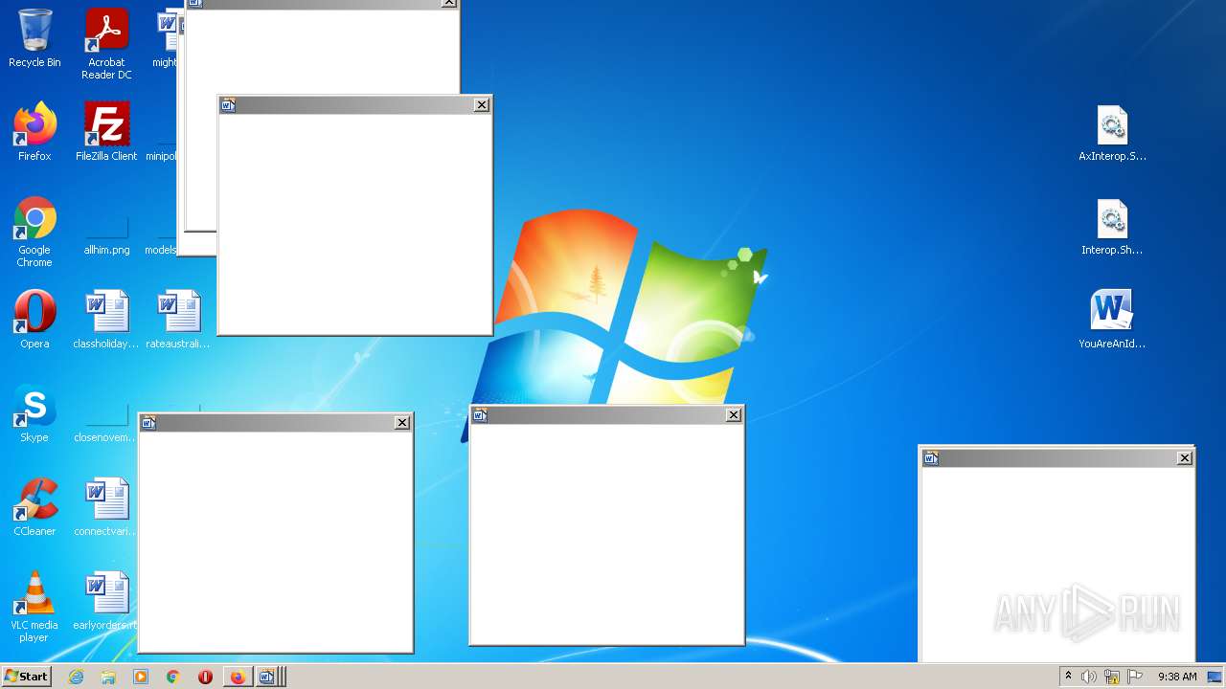
Task: Open the Start menu
Action: tap(26, 677)
